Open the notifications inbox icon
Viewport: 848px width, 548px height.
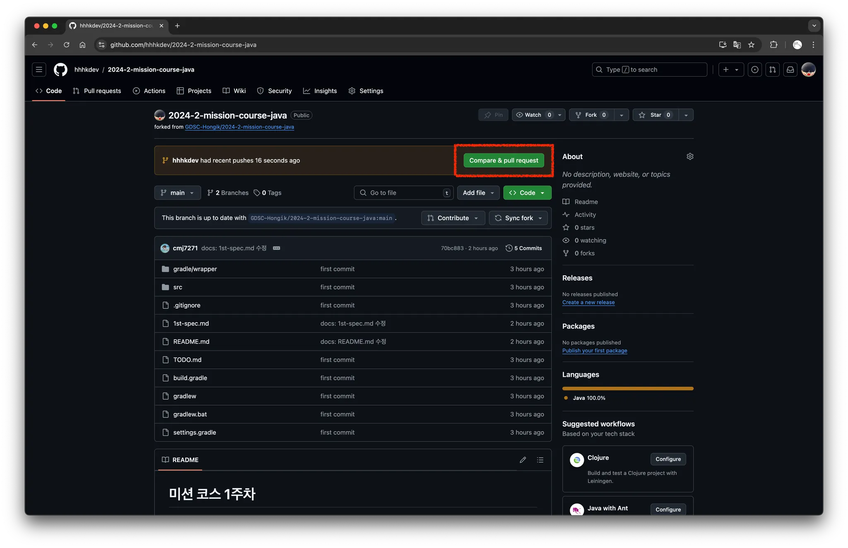click(x=790, y=69)
